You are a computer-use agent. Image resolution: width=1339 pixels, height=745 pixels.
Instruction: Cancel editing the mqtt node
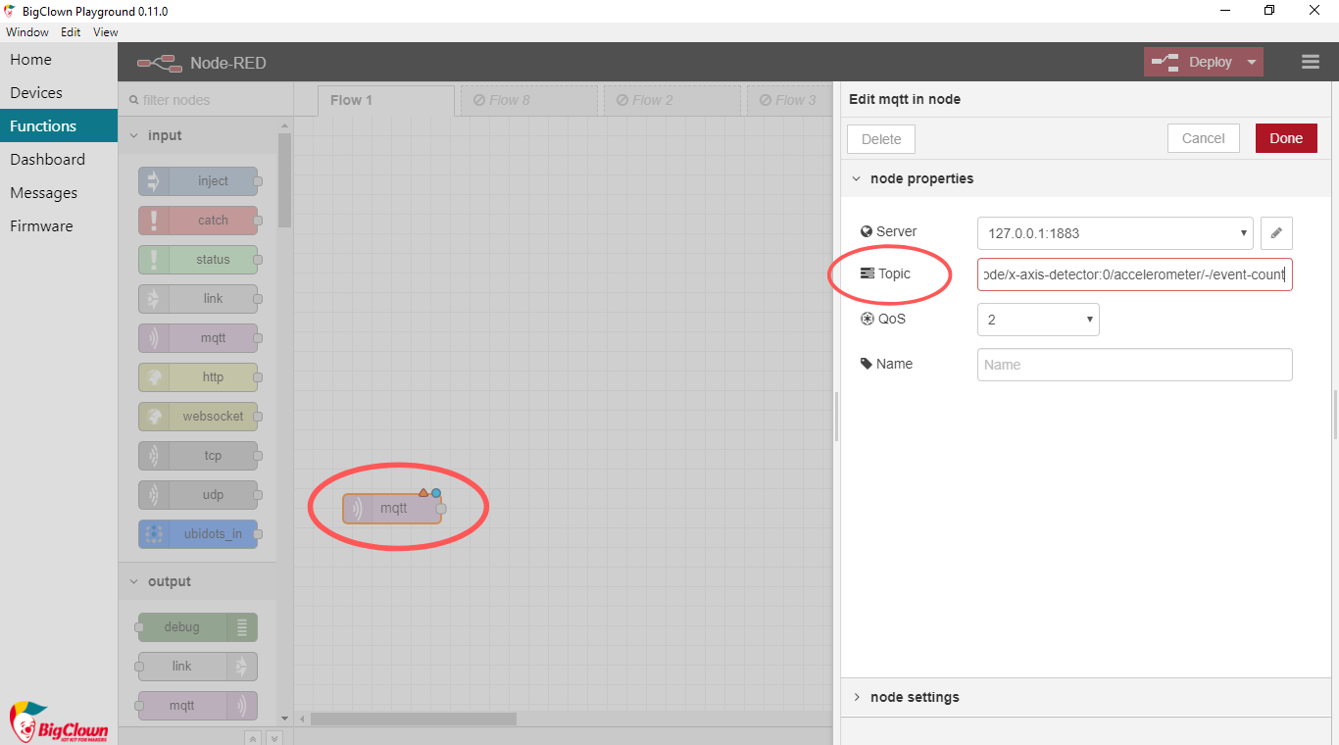click(1204, 138)
